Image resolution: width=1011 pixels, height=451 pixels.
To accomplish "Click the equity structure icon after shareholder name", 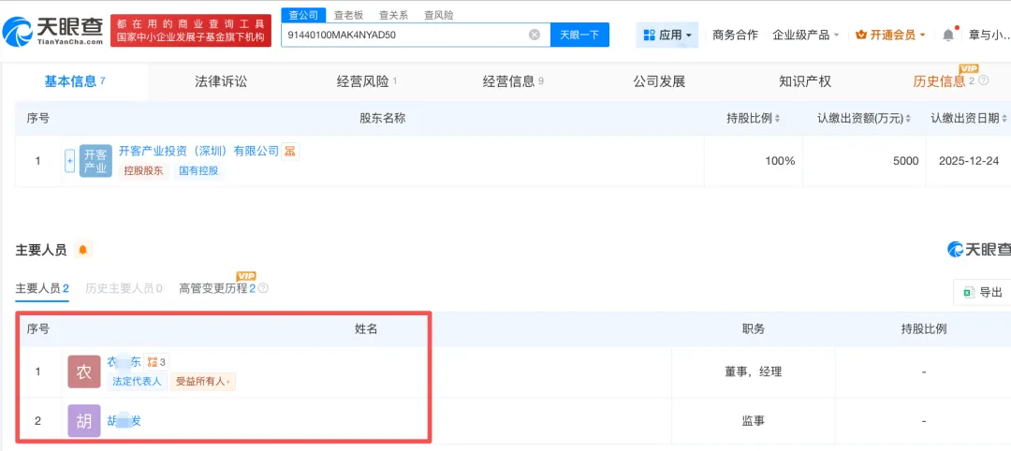I will (x=290, y=151).
